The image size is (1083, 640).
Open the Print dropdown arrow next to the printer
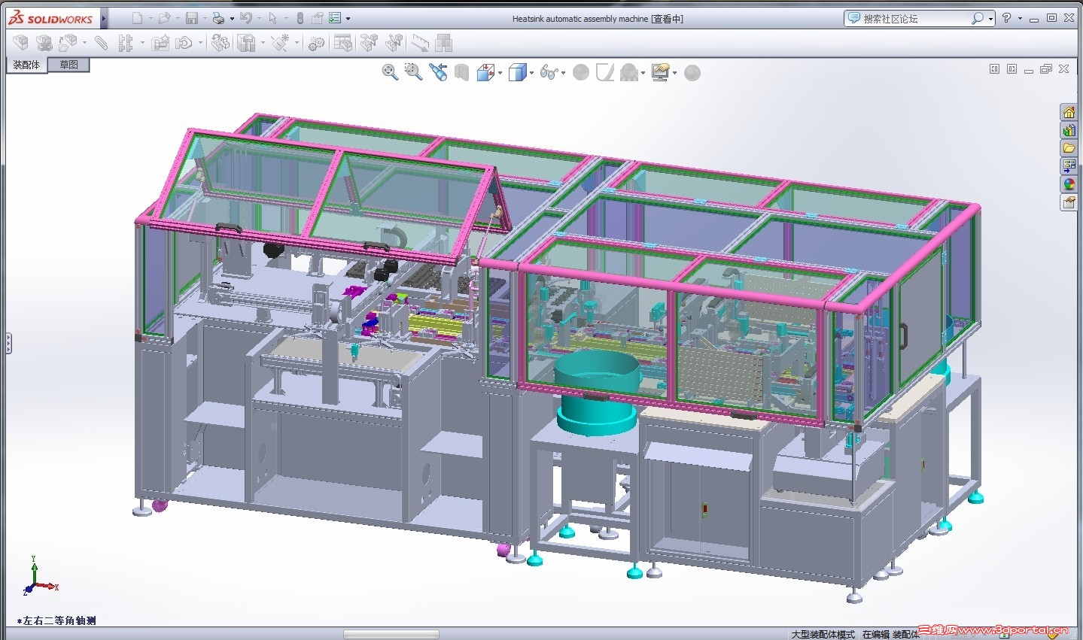tap(232, 19)
